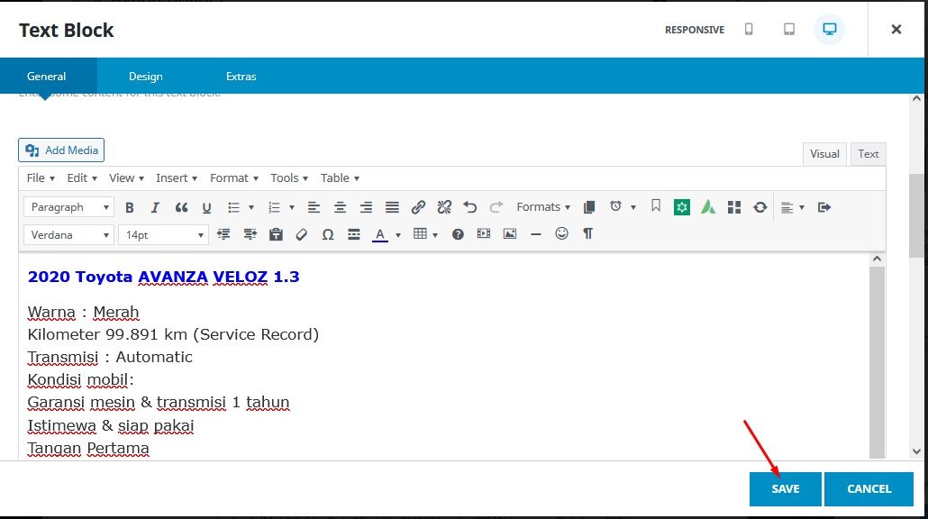Click the clear formatting eraser icon
Screen dimensions: 928x519
coord(302,234)
